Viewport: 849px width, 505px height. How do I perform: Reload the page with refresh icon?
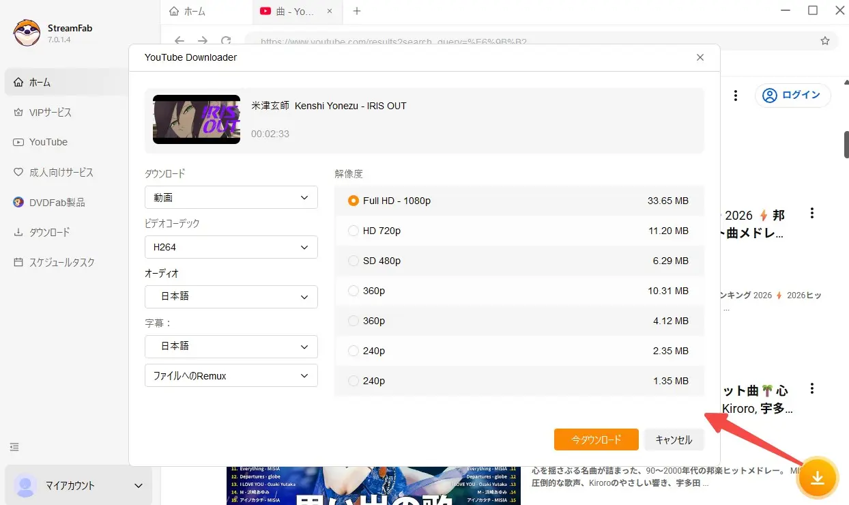coord(226,41)
